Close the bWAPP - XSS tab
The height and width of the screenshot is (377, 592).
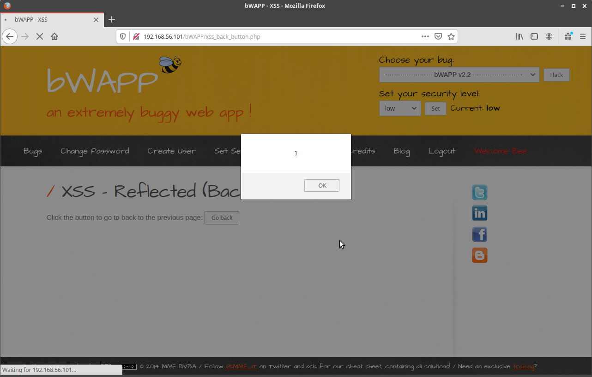tap(96, 20)
